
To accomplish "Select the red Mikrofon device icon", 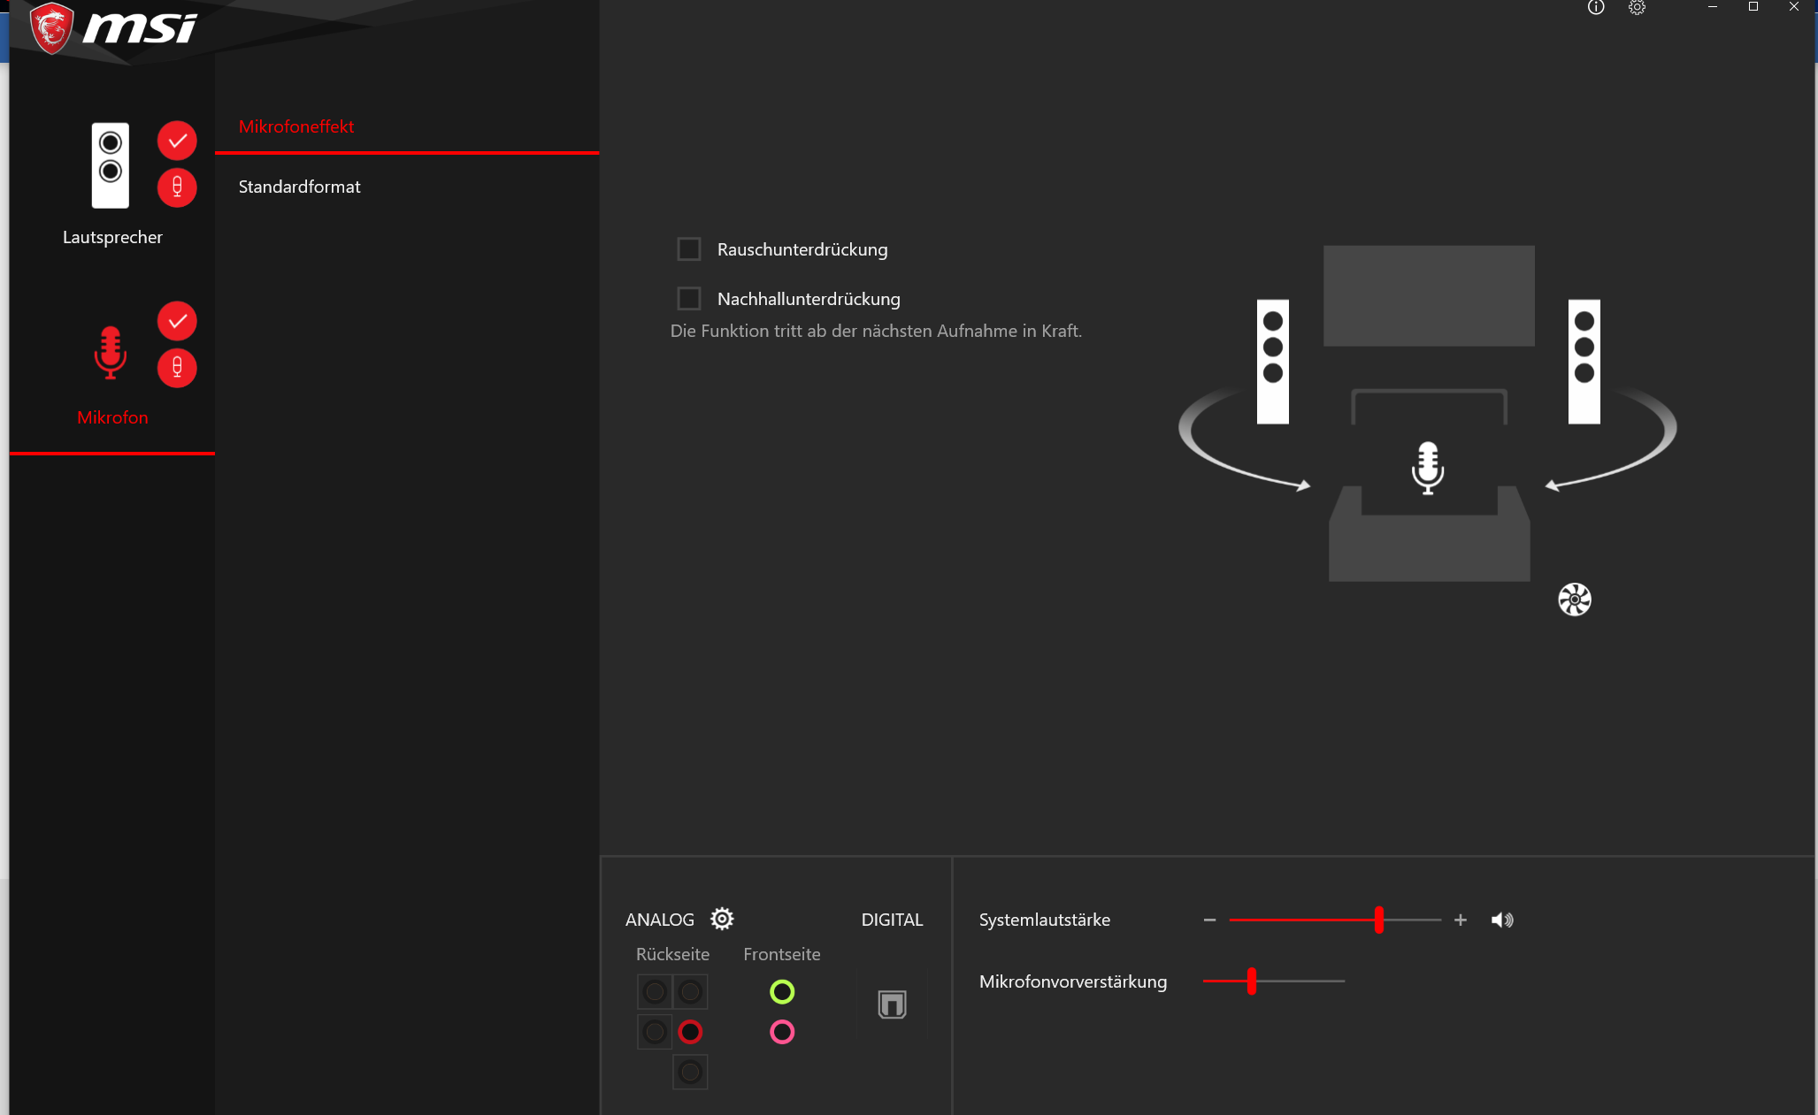I will click(111, 352).
